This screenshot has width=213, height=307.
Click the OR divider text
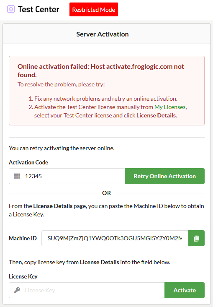click(106, 193)
